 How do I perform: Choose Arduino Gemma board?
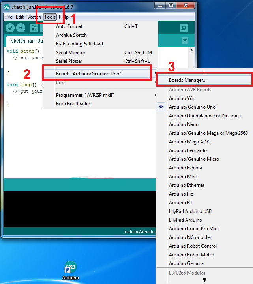(x=204, y=263)
